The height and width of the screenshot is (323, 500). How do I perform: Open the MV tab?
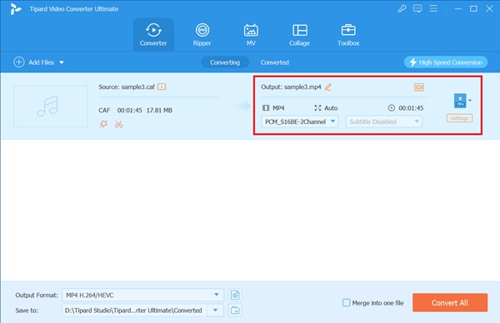[251, 34]
